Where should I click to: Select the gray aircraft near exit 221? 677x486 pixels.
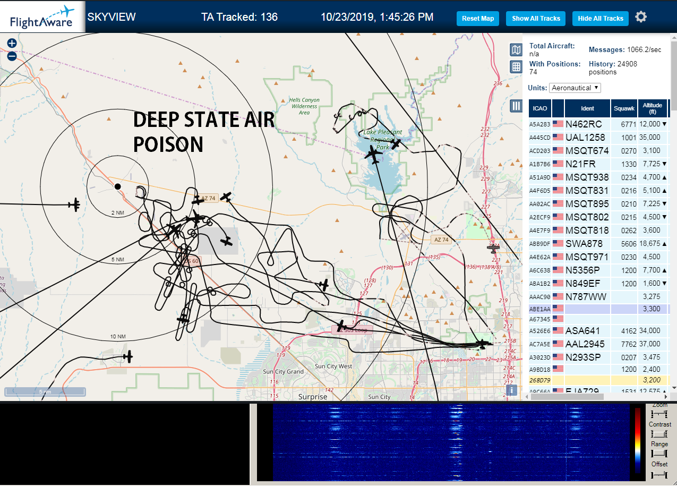(494, 248)
